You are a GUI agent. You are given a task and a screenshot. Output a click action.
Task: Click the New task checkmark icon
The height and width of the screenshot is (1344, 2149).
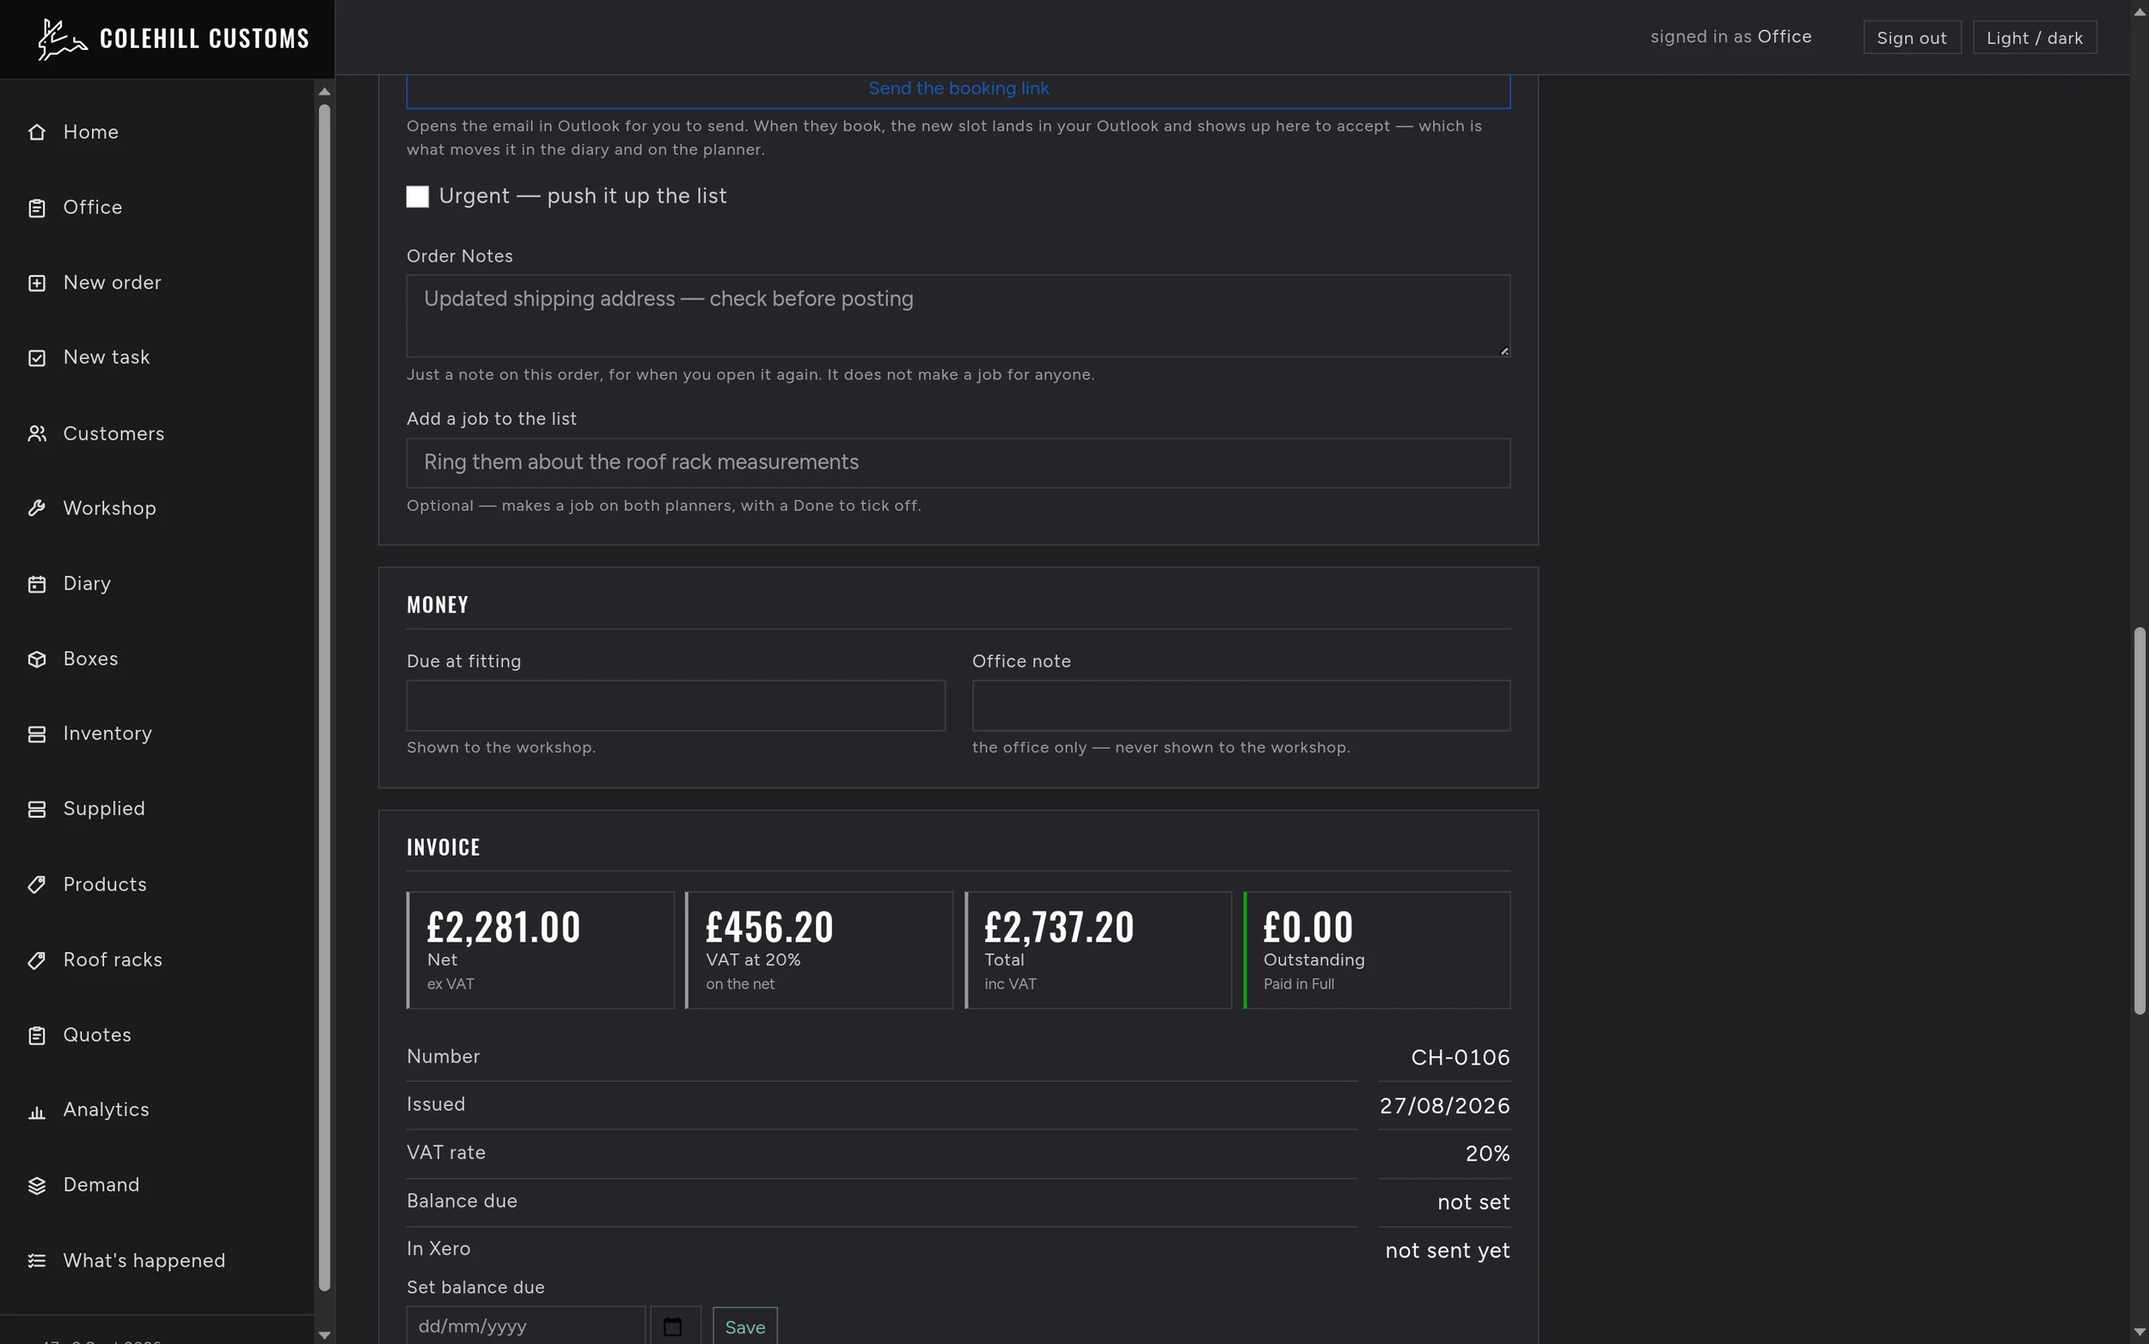tap(36, 359)
